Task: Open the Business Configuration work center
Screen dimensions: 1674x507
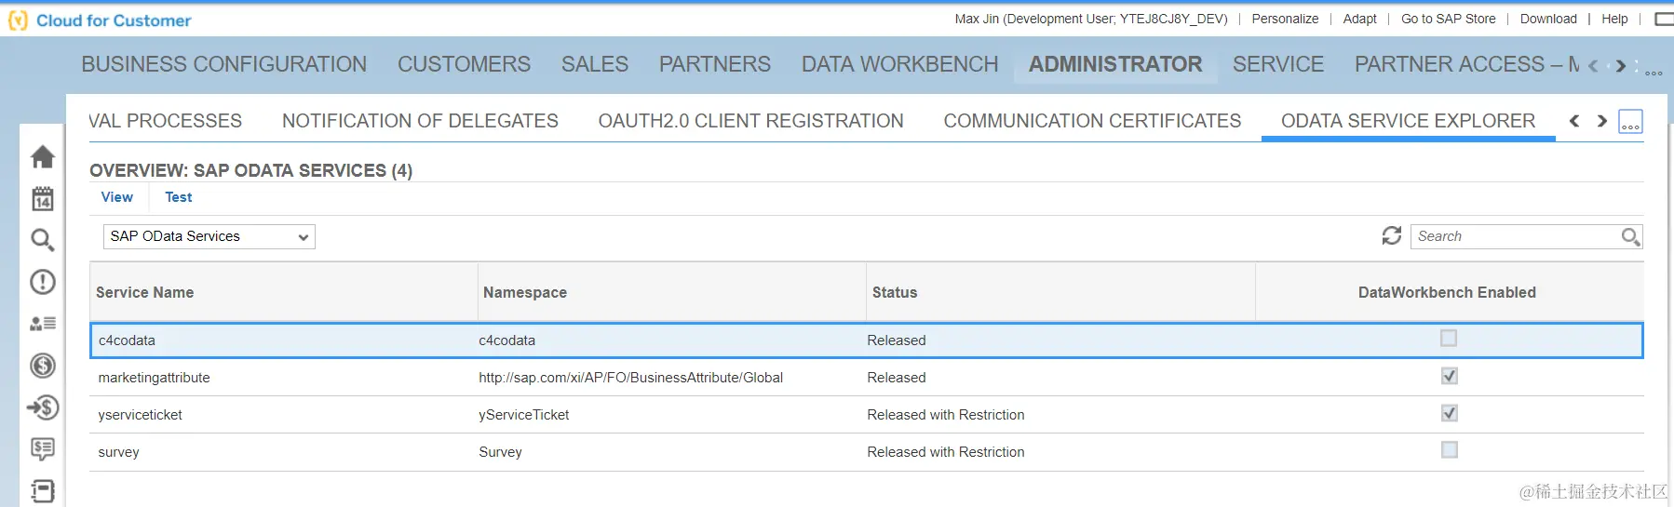Action: [223, 64]
